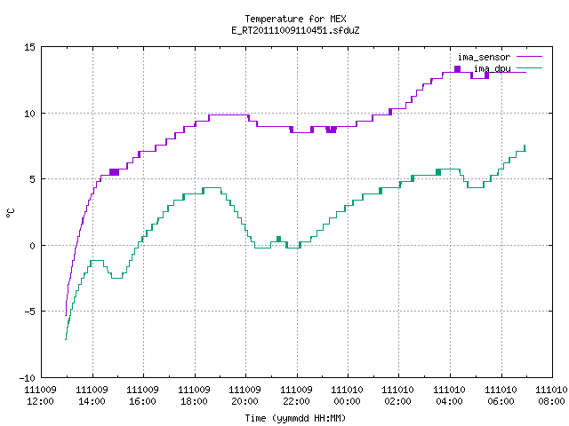Click the y-axis label '-5'

click(29, 312)
